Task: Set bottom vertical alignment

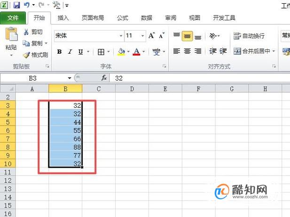Action: tap(198, 37)
